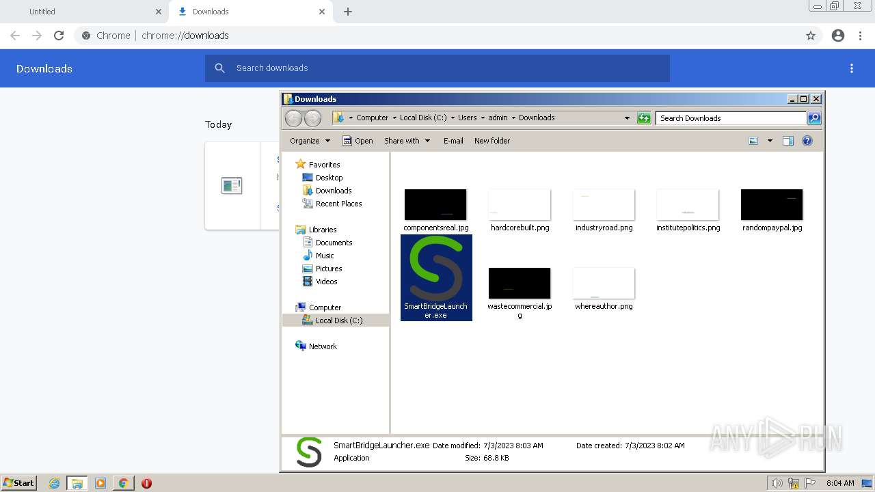Select Computer in navigation pane

pos(325,307)
